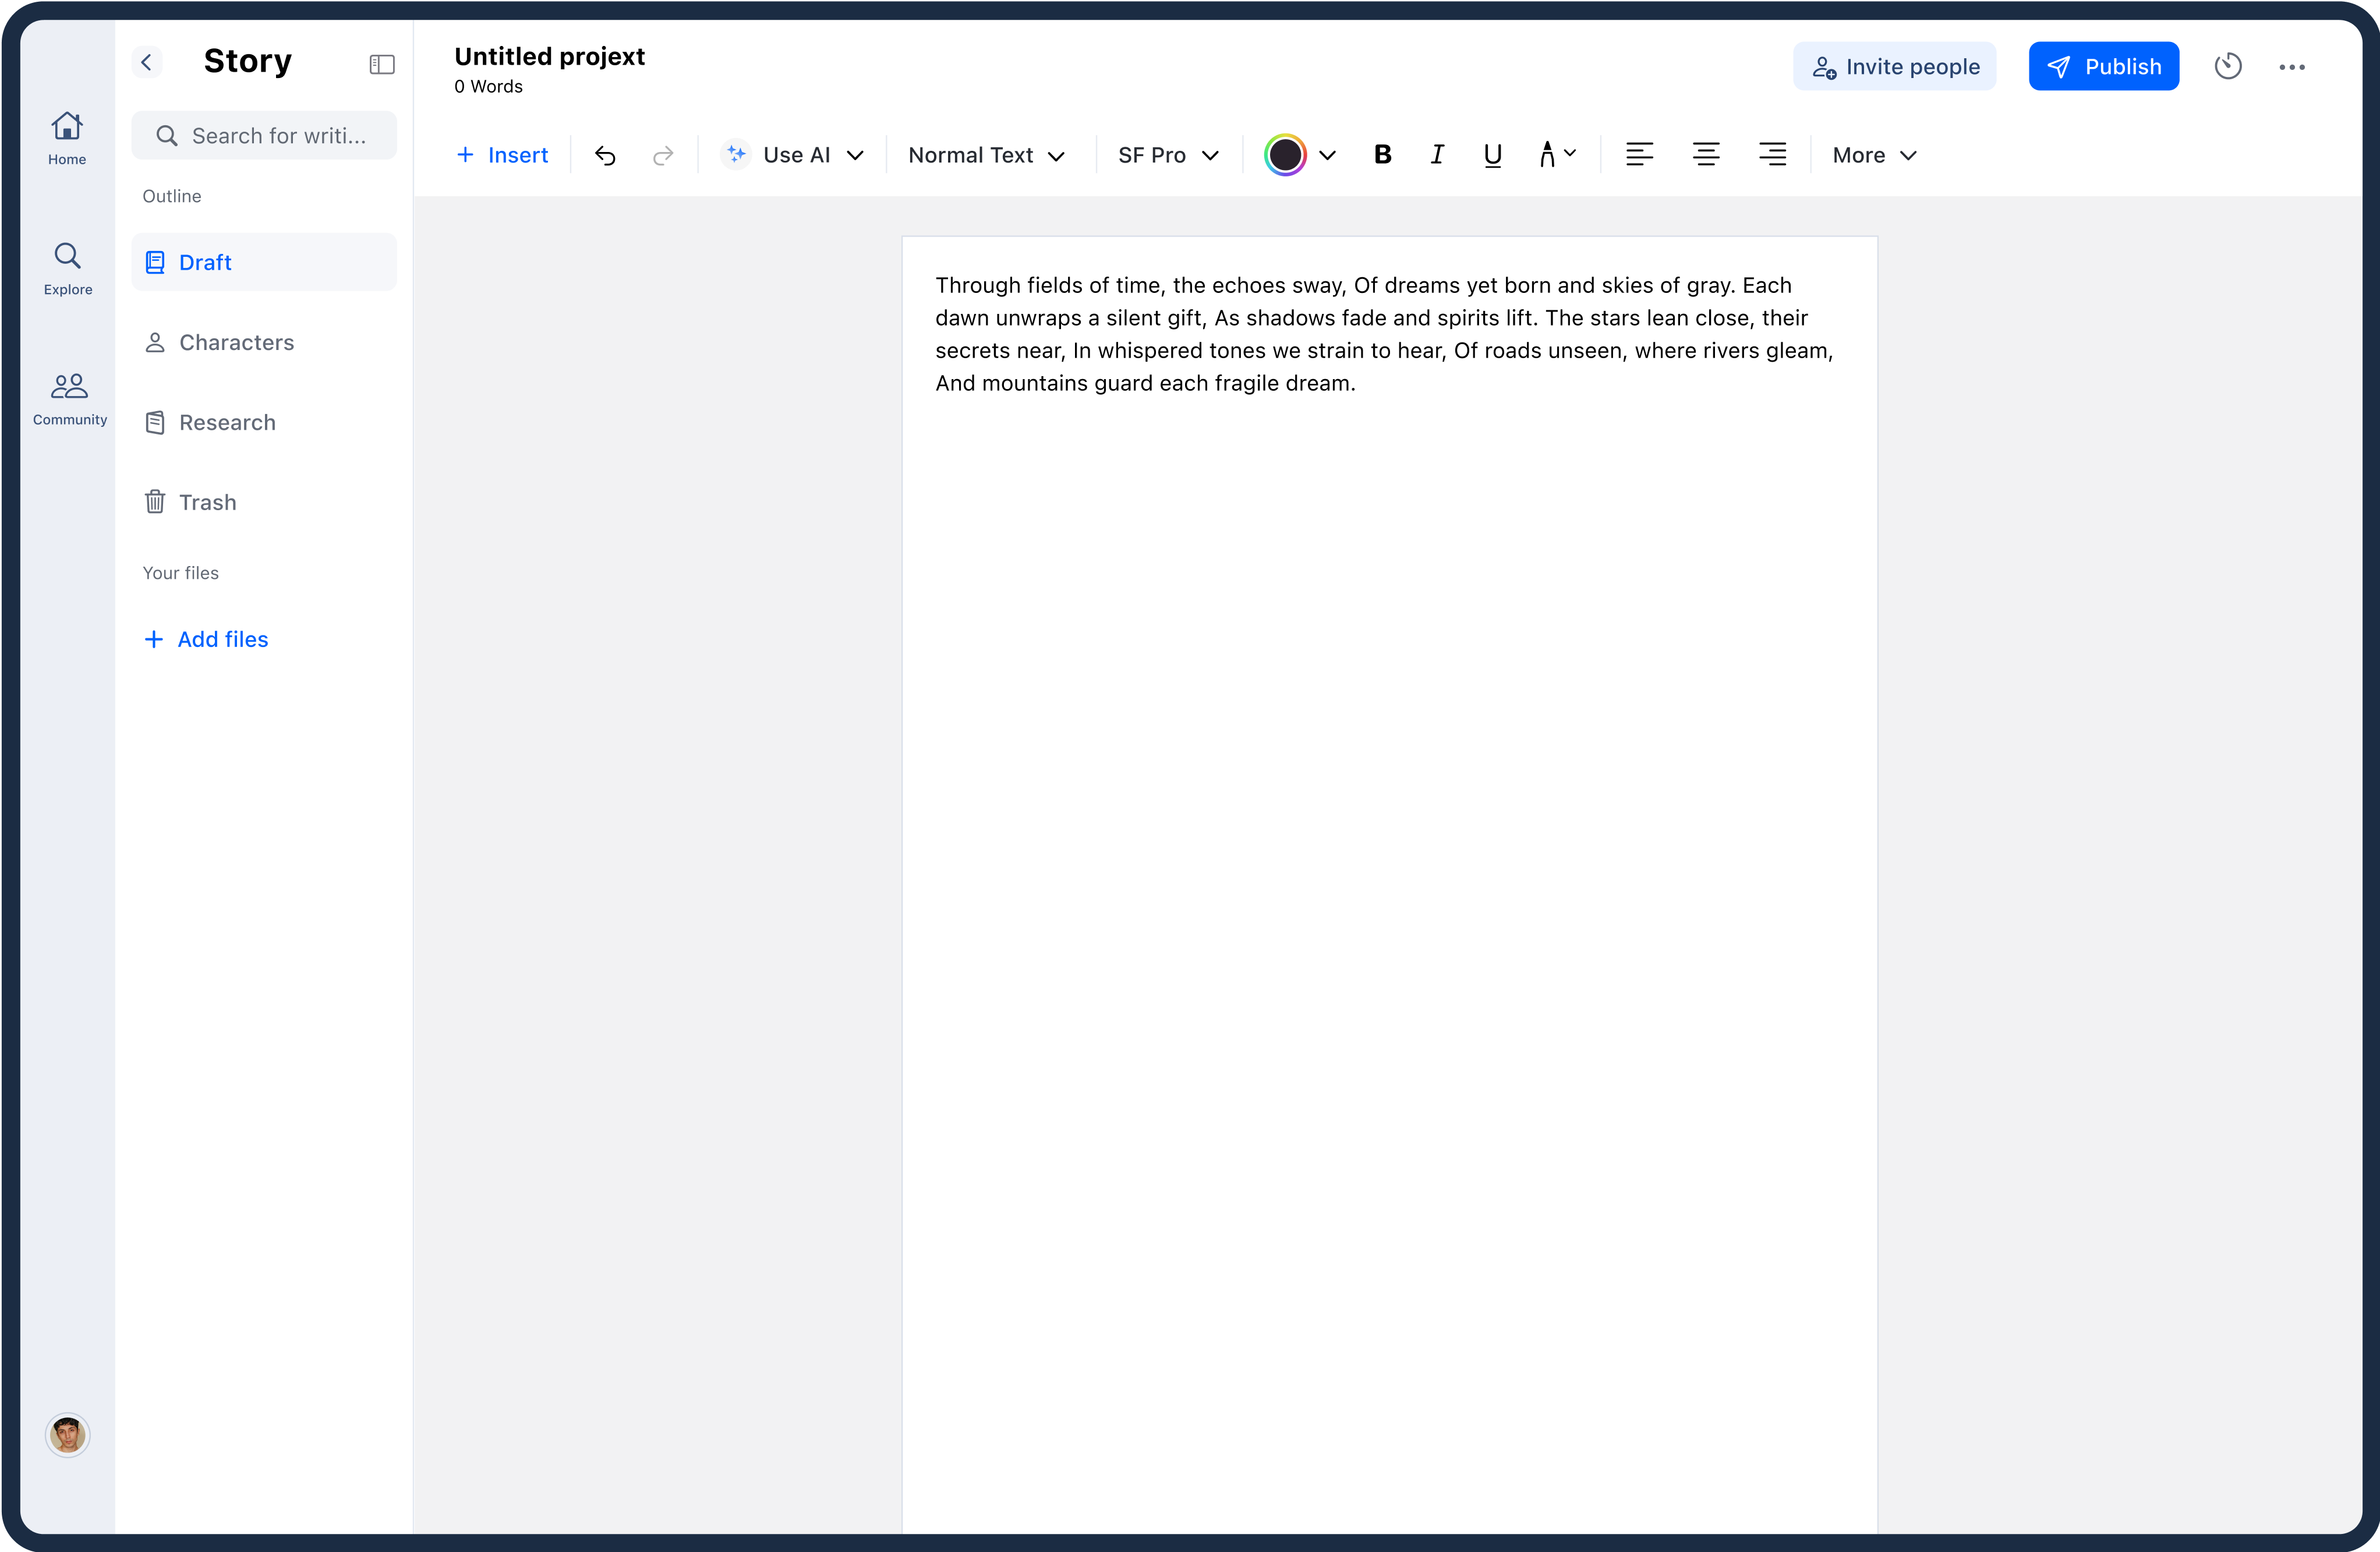
Task: Click the version history icon
Action: click(x=2229, y=66)
